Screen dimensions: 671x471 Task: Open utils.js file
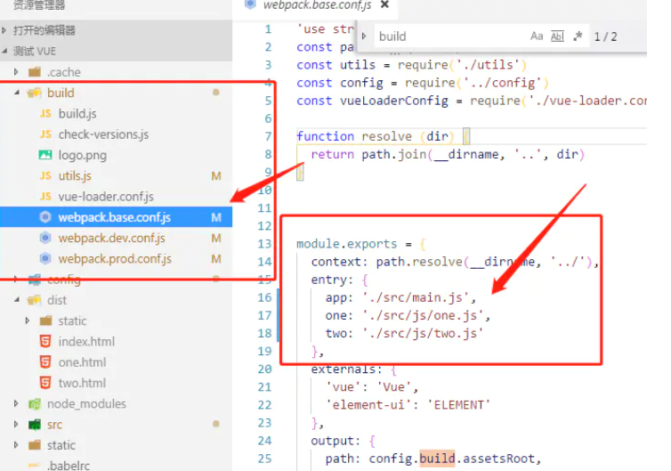click(75, 175)
